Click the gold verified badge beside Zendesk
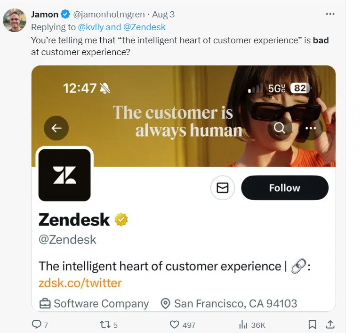361x333 pixels. point(121,219)
